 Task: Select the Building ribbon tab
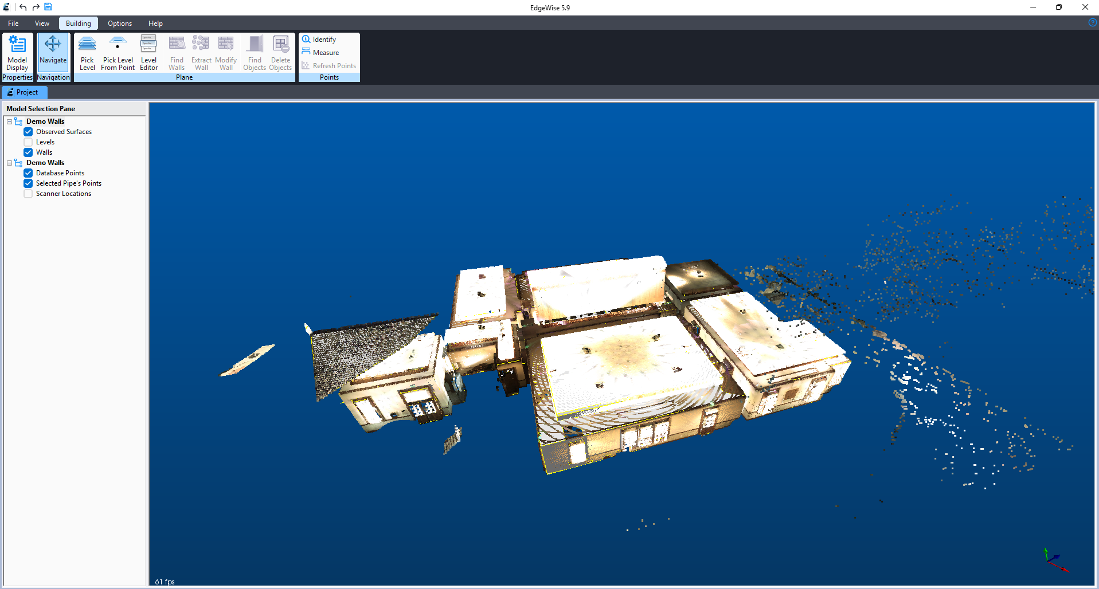point(79,23)
